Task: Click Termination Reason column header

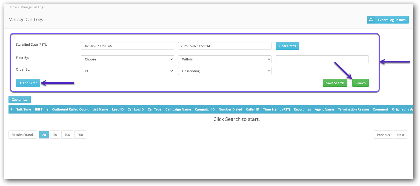Action: point(353,109)
